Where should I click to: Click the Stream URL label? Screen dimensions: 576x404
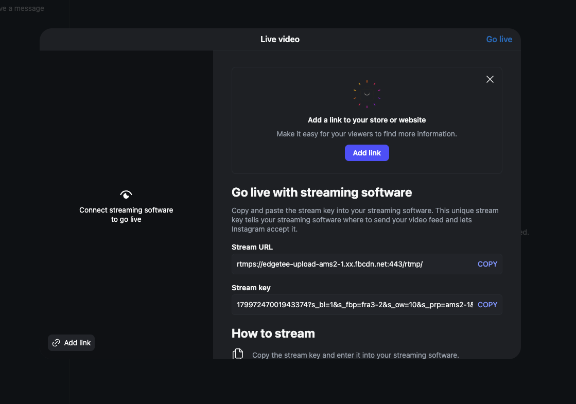[x=252, y=247]
